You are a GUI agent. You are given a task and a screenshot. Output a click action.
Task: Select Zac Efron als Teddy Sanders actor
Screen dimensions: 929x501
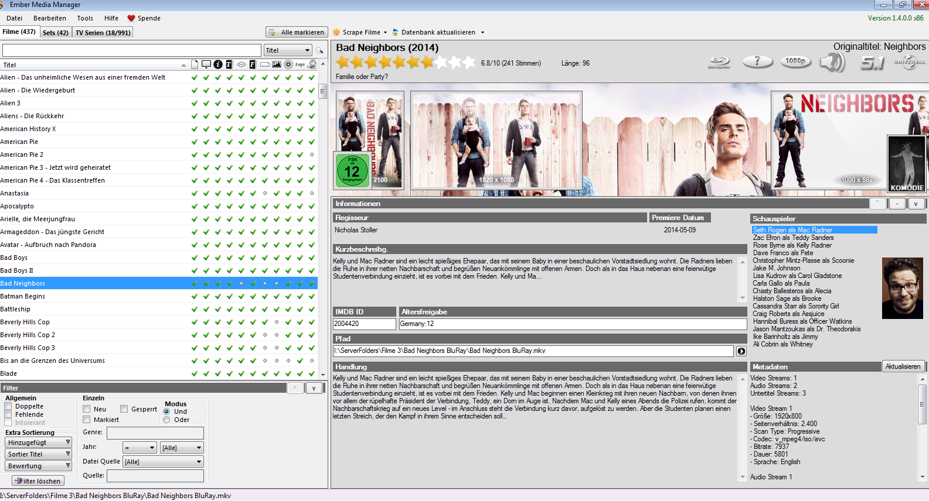coord(793,238)
